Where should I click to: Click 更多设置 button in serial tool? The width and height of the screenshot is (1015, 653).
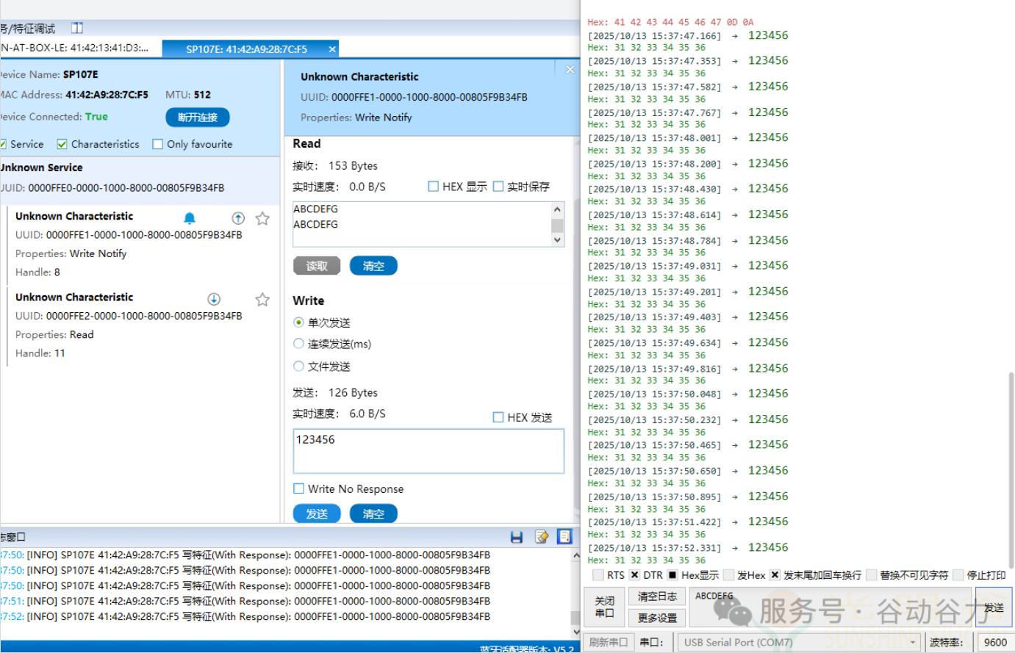[x=657, y=618]
